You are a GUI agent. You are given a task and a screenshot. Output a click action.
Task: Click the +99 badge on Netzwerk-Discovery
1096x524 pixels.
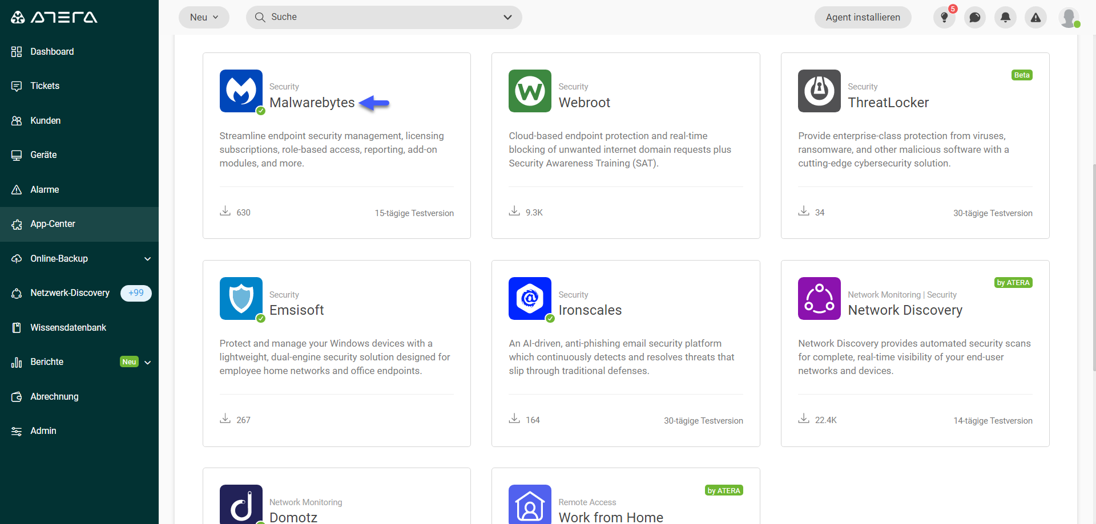(x=136, y=293)
